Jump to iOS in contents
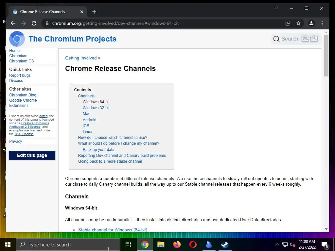 (86, 126)
